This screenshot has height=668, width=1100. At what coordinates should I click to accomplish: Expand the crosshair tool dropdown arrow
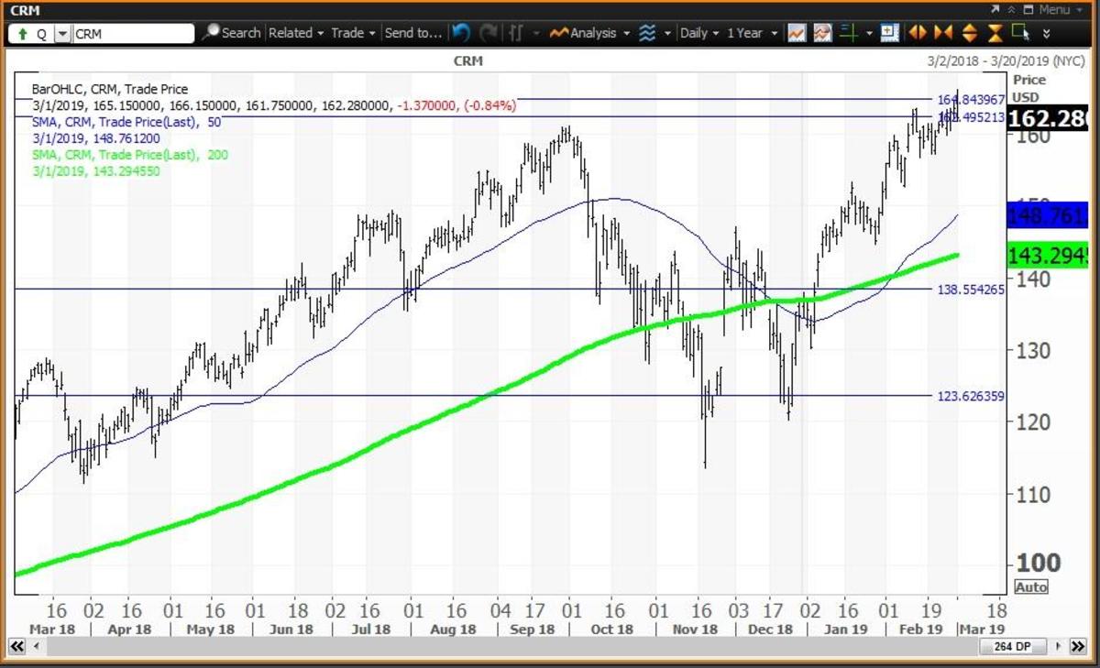click(868, 33)
